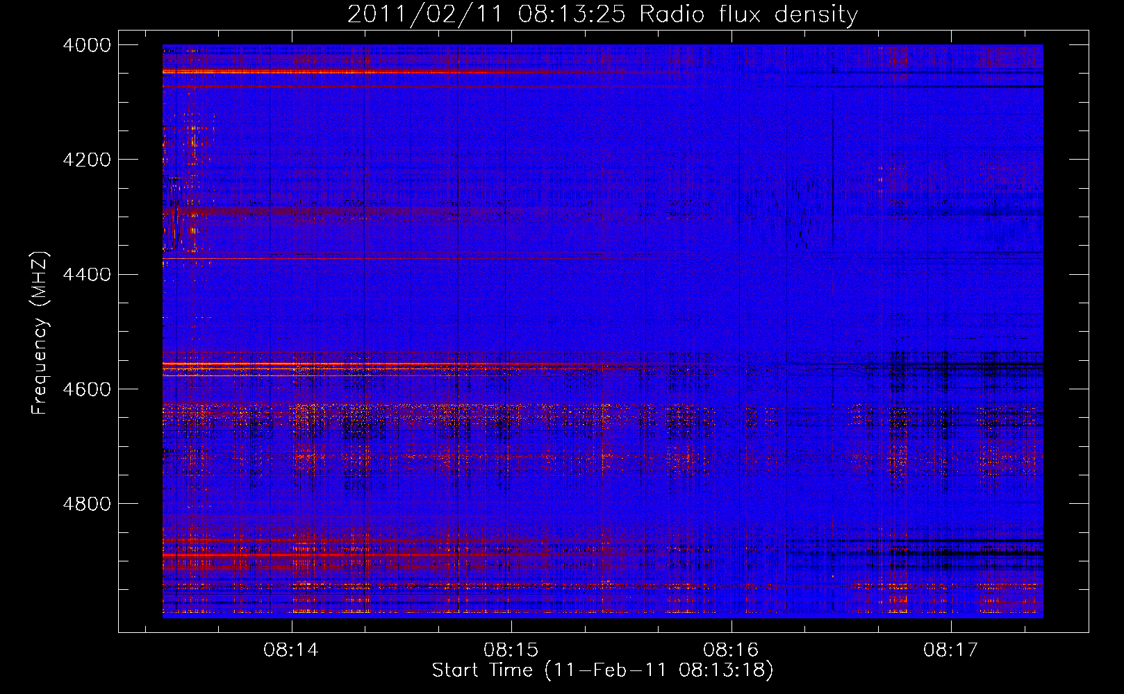The height and width of the screenshot is (694, 1124).
Task: Click the 08:17 time axis label
Action: coord(950,650)
